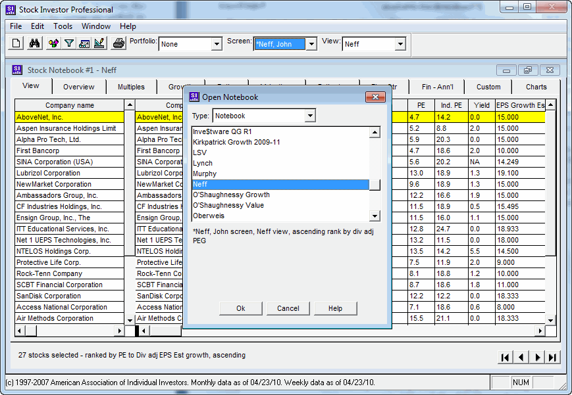572x395 pixels.
Task: Open the Tools menu
Action: click(x=63, y=26)
